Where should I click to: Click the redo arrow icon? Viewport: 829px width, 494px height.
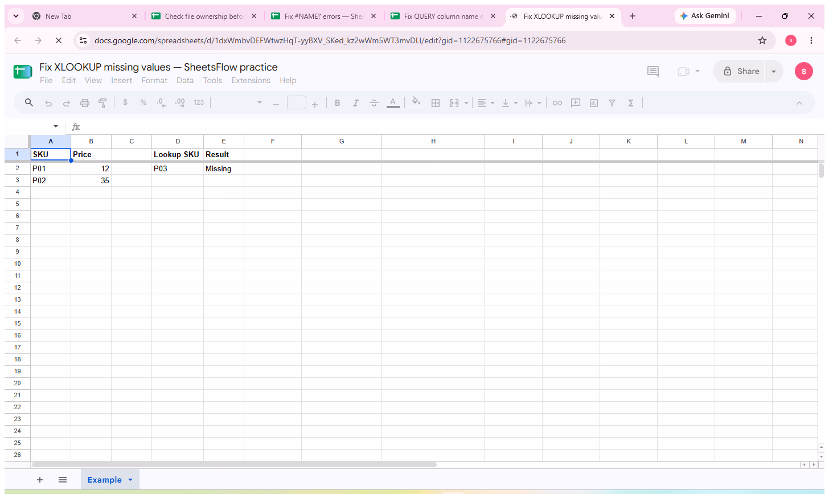(67, 103)
